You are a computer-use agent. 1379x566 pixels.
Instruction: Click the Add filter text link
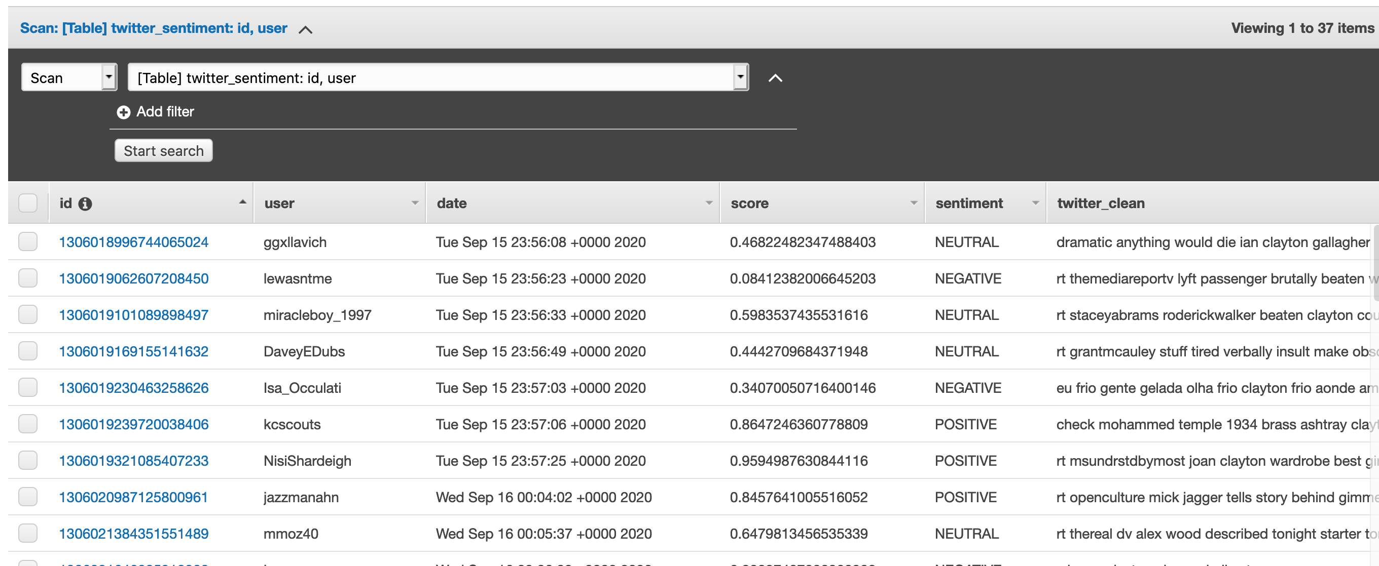point(165,112)
